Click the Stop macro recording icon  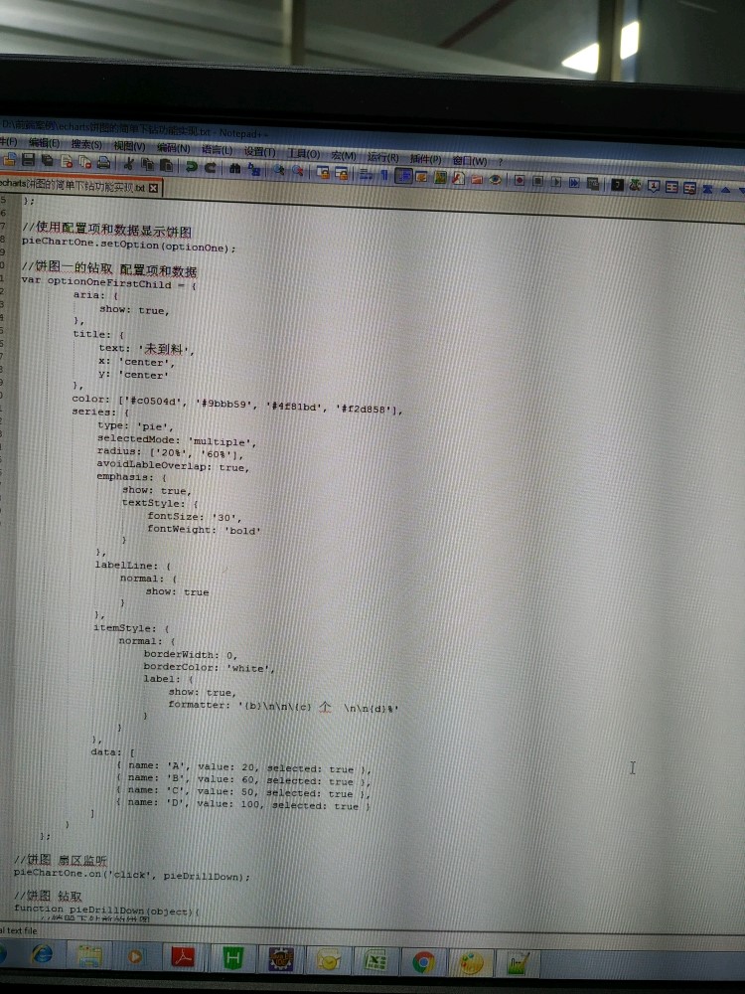(x=537, y=181)
